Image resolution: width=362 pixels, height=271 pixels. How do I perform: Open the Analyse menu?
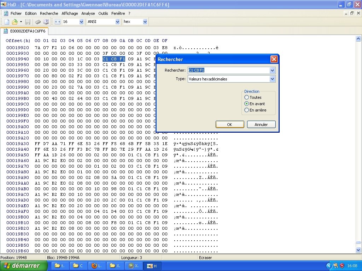(88, 13)
